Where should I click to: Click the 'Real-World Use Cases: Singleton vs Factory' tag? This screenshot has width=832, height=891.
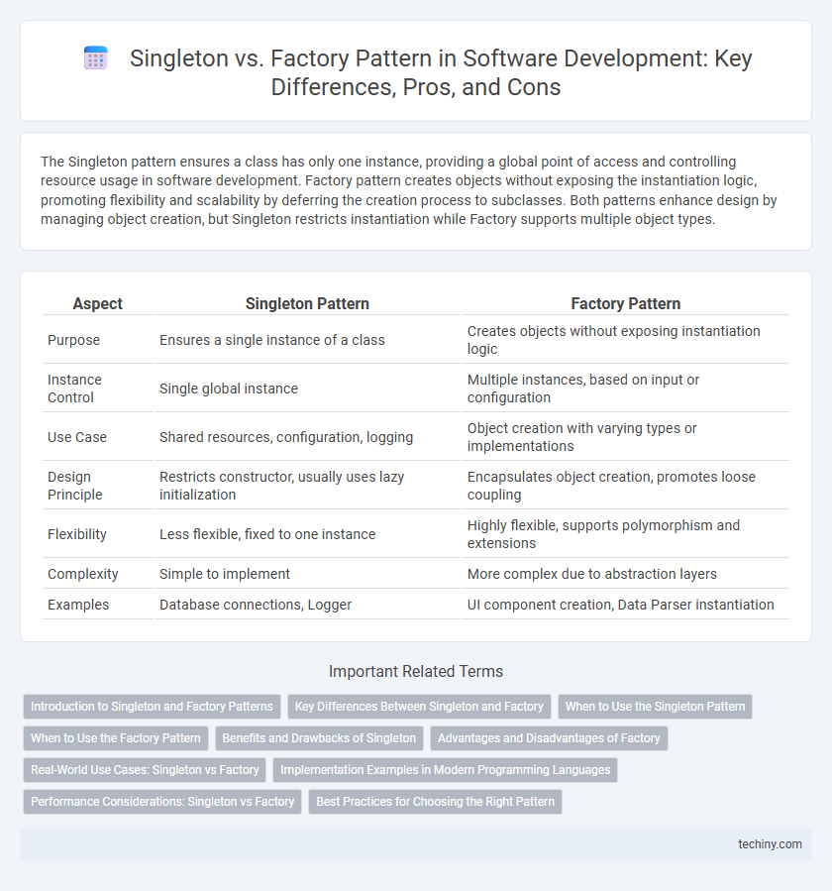click(145, 770)
